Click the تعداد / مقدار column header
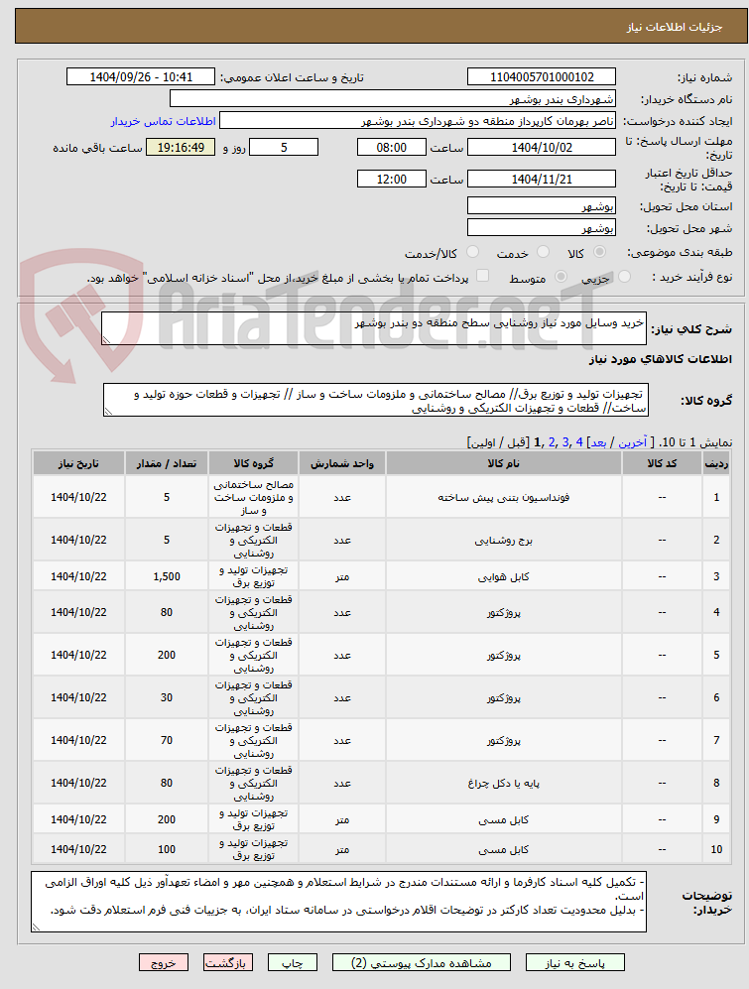749x989 pixels. (x=167, y=463)
